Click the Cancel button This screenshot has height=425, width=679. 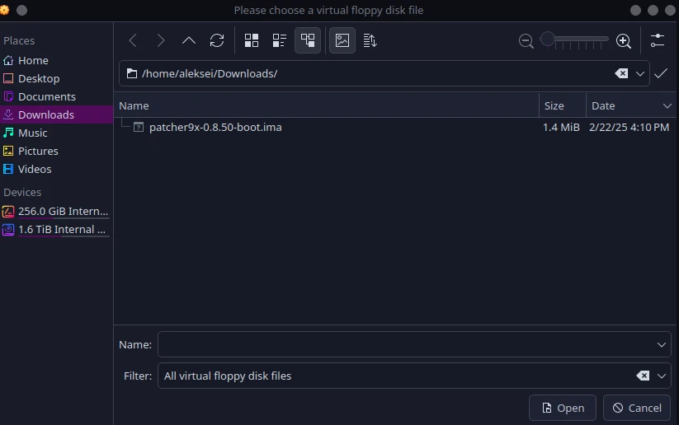(636, 407)
